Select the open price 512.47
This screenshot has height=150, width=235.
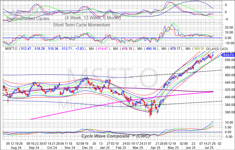tap(26, 49)
